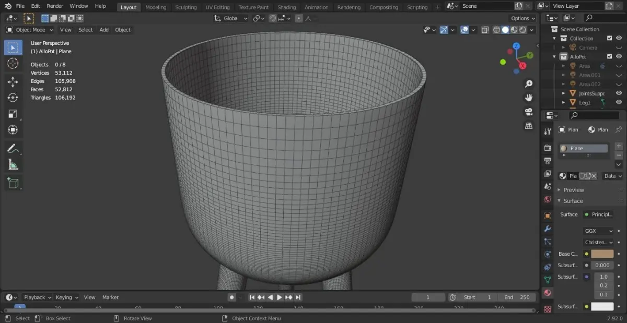
Task: Pick the Add Cube tool
Action: point(14,183)
